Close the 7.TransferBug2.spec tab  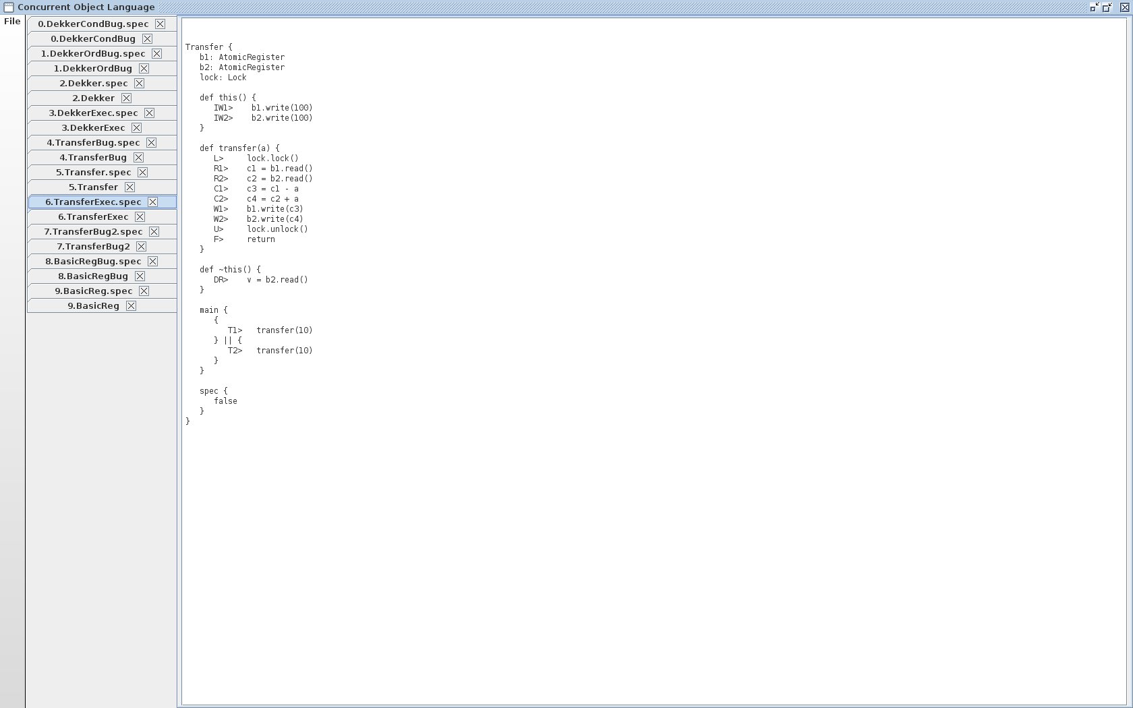(x=154, y=231)
